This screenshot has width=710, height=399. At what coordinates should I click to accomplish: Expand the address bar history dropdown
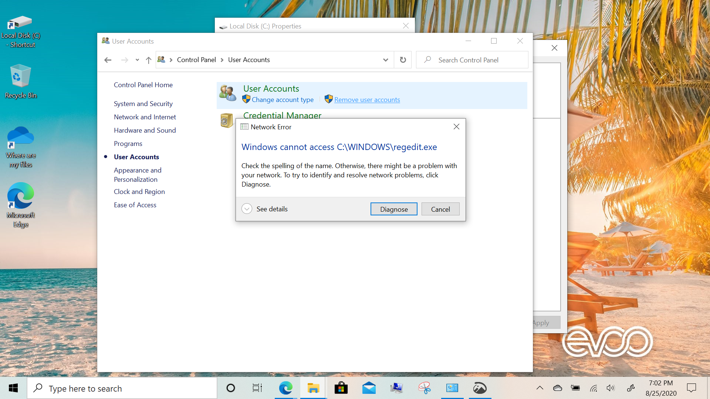point(386,60)
